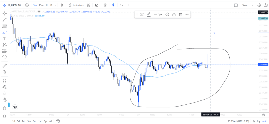The height and width of the screenshot is (124, 269).
Task: Toggle stay in drawing mode
Action: pos(5,87)
